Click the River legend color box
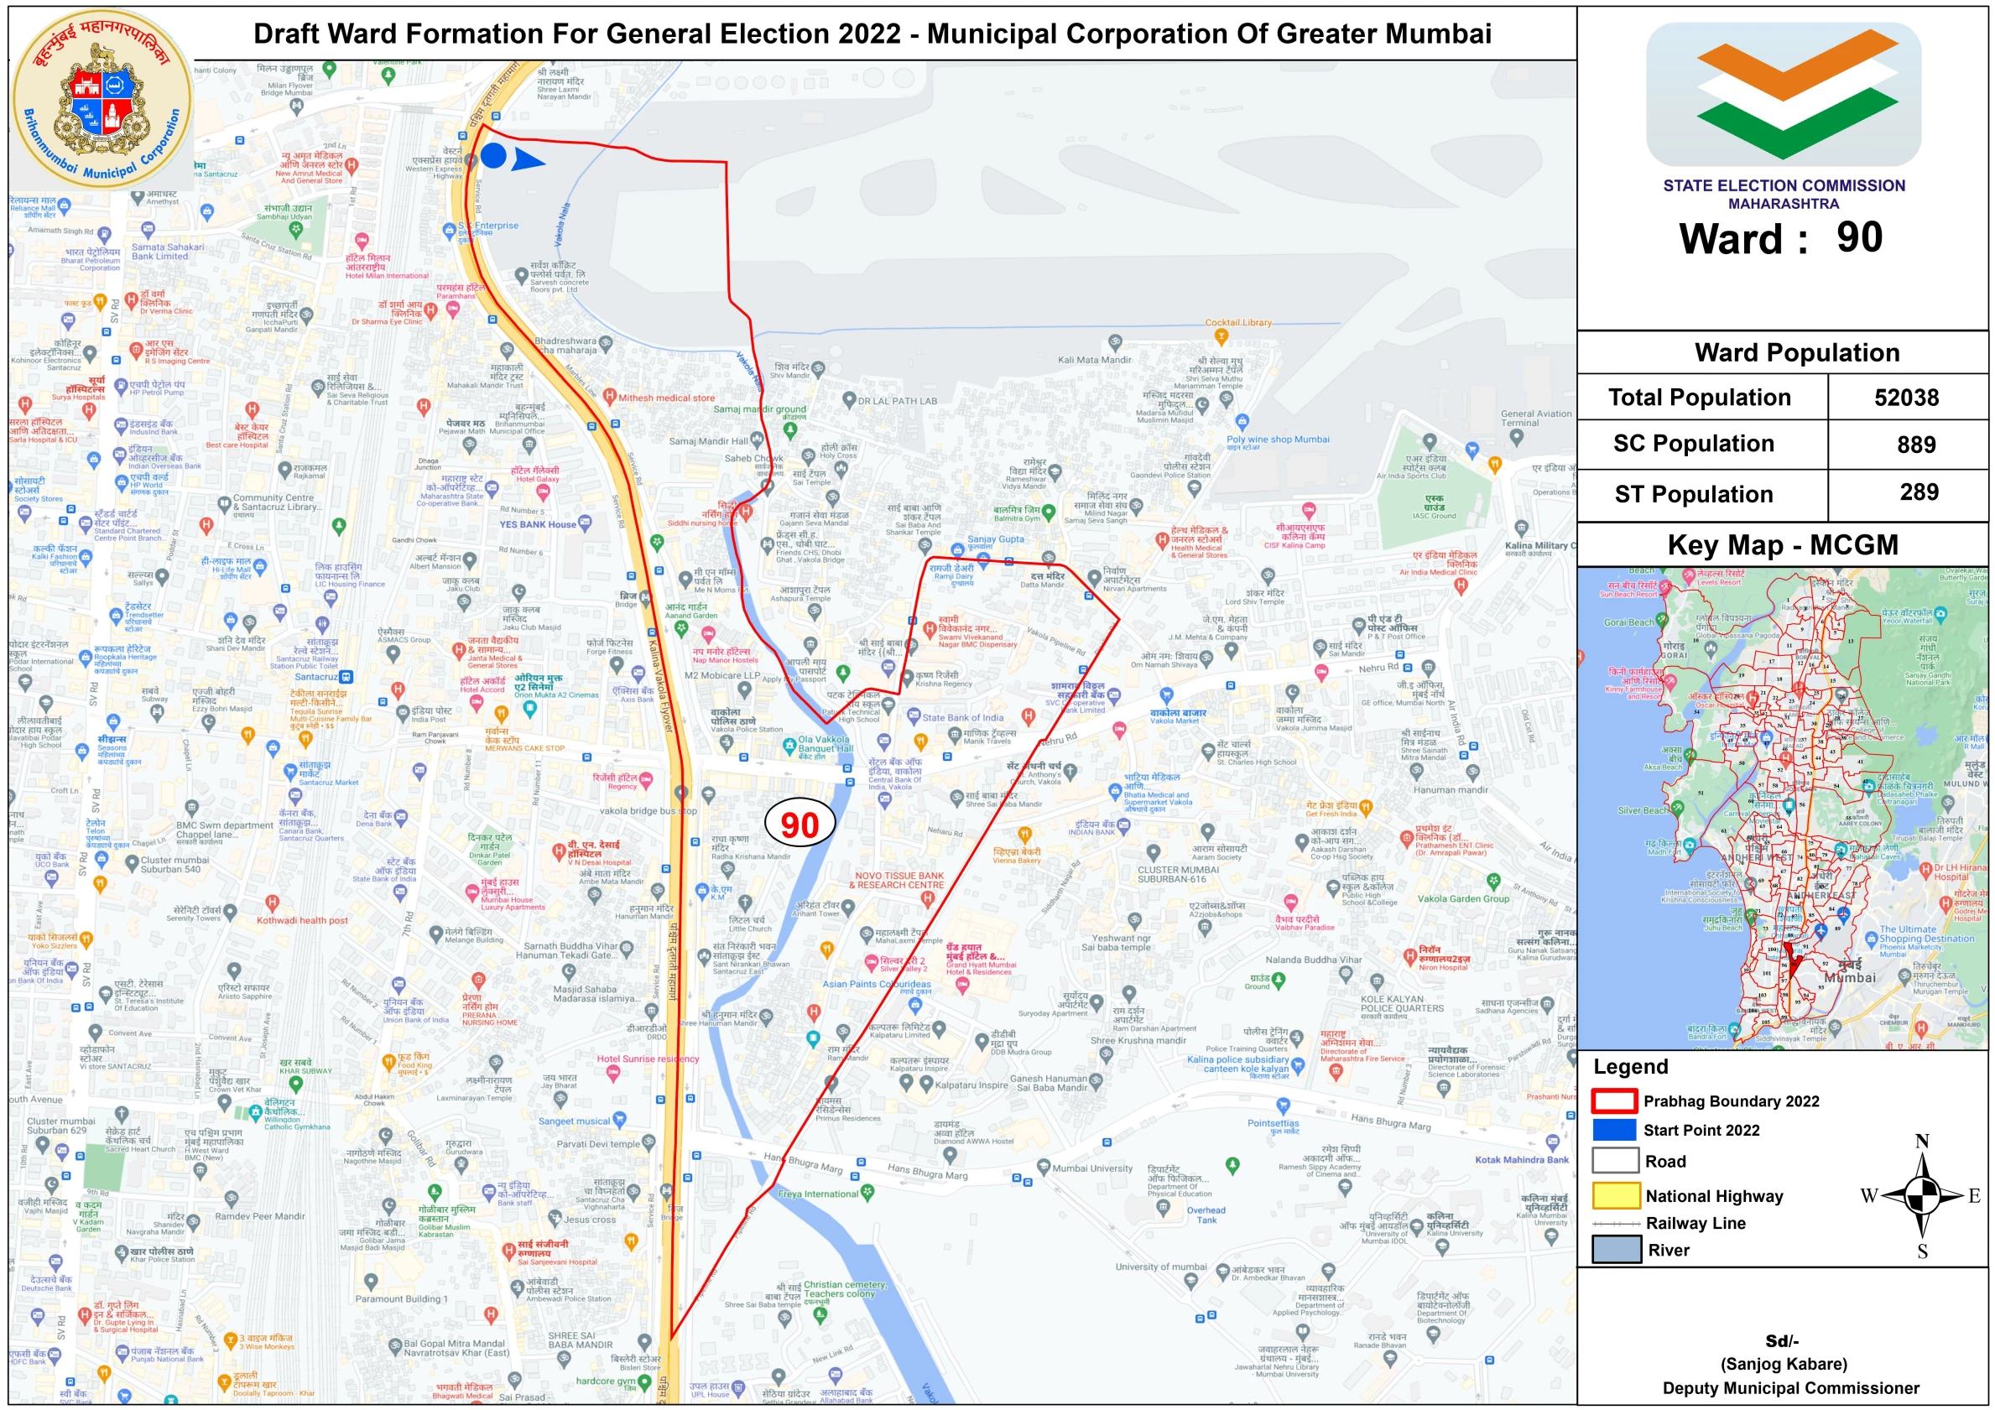 coord(1615,1249)
